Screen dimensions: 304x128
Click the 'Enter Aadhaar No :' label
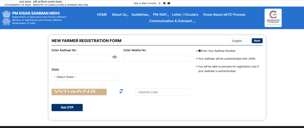(64, 50)
